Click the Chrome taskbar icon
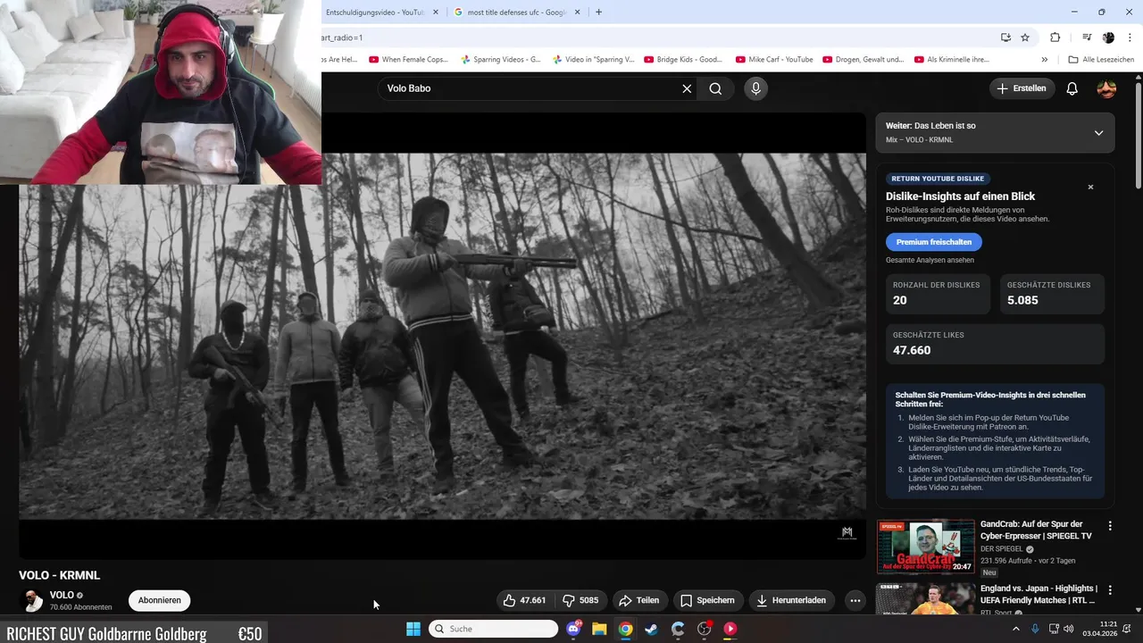 pyautogui.click(x=626, y=629)
